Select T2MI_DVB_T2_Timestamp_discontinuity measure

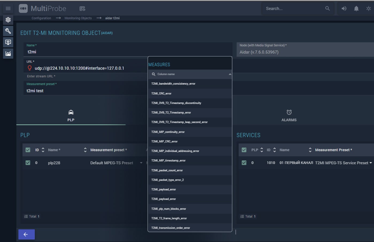tap(190, 103)
